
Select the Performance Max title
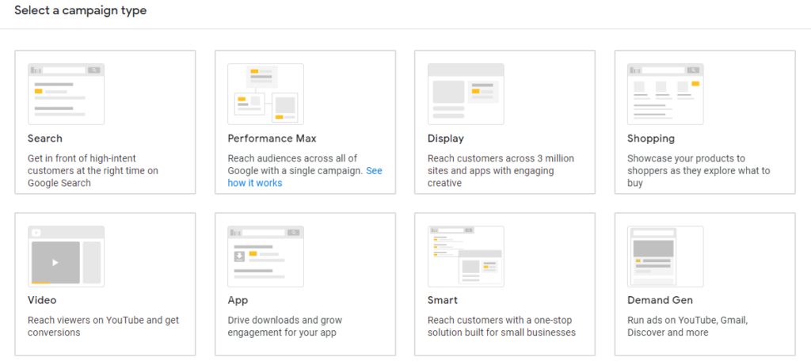pos(272,139)
